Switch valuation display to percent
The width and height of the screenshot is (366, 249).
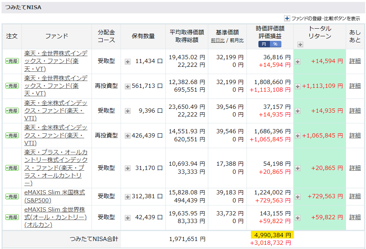(x=275, y=44)
